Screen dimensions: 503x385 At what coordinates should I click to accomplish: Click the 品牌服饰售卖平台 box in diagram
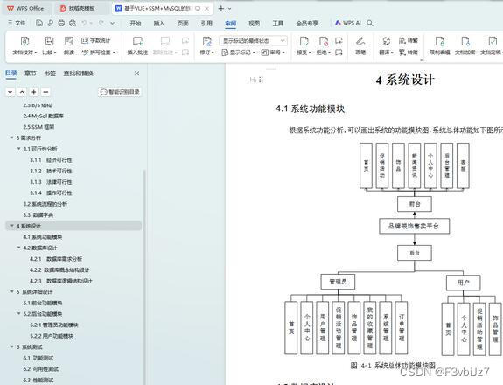pos(414,226)
